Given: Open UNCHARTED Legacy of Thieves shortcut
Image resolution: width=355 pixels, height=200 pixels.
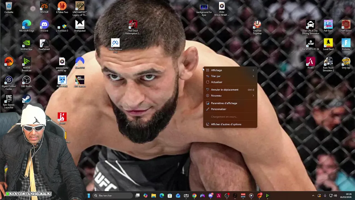Looking at the screenshot, I should click(x=80, y=9).
